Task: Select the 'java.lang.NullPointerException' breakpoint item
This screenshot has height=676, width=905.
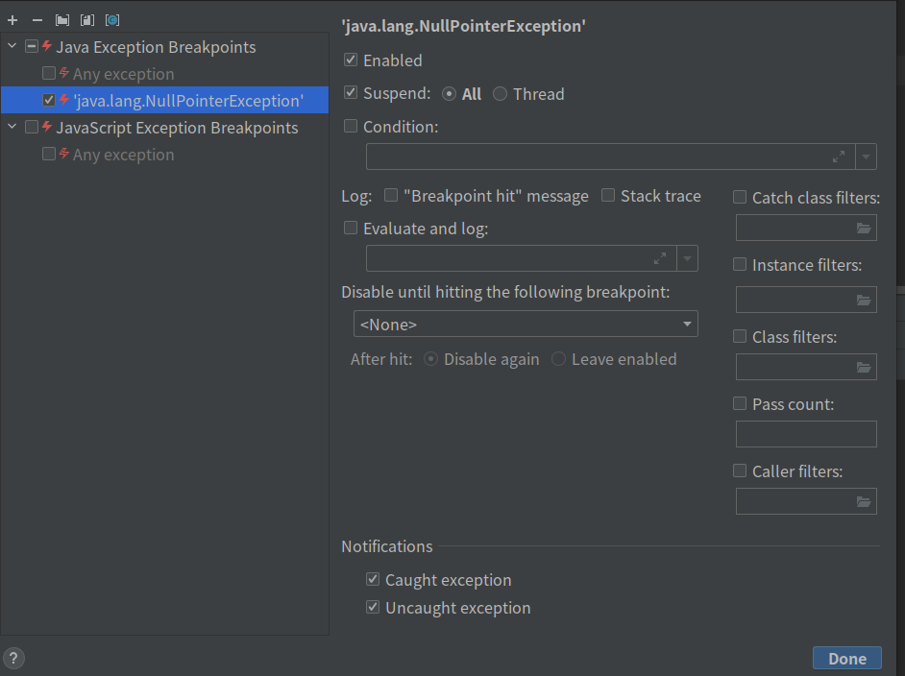Action: [x=187, y=101]
